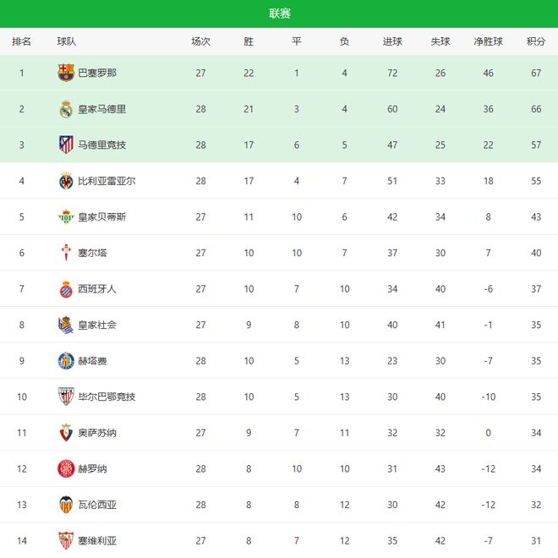Open the 皇家马德里 team link

click(102, 109)
